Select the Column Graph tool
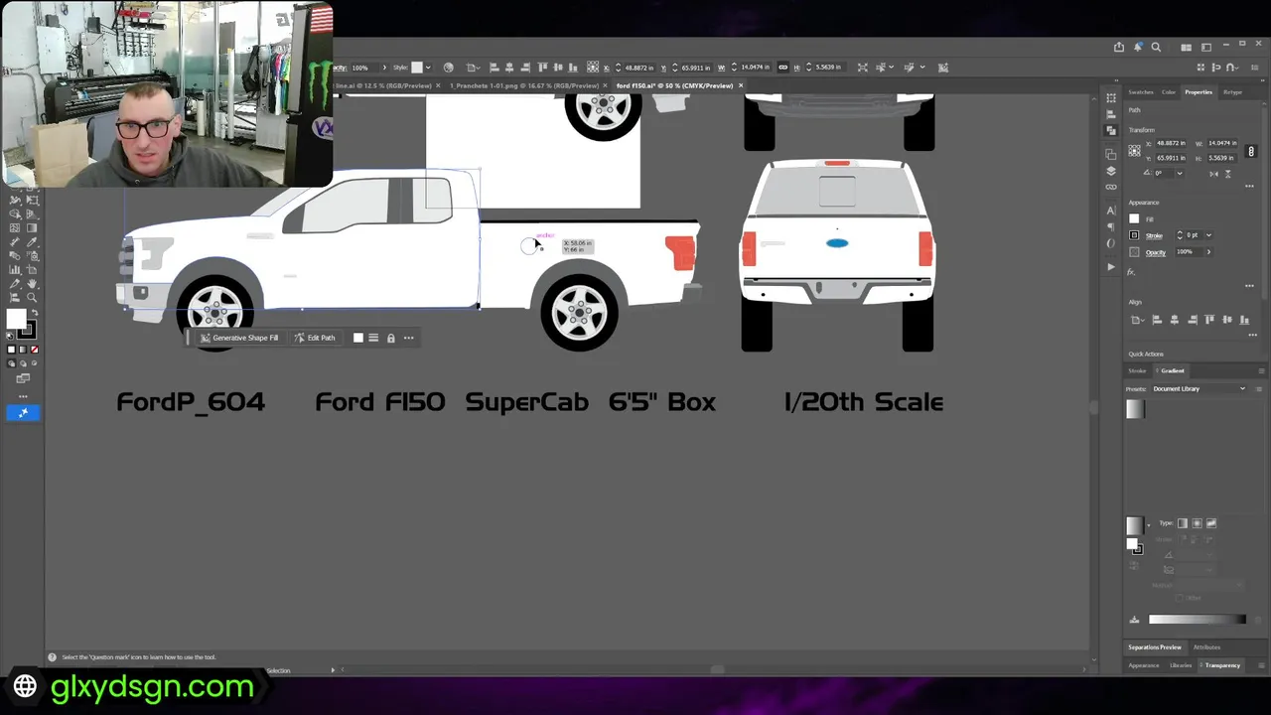 click(x=15, y=269)
